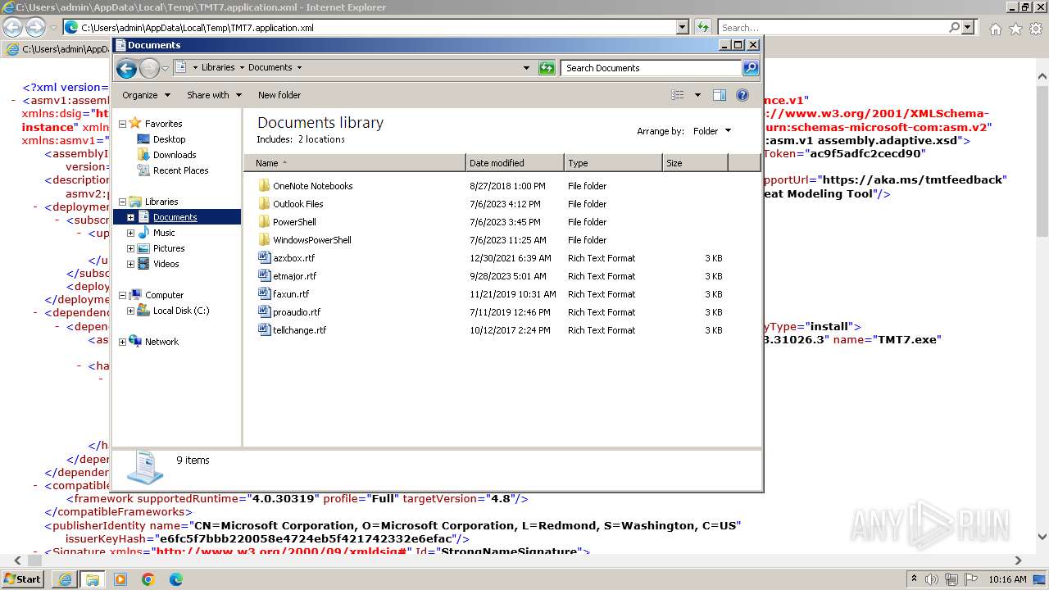Select the proaudio.rtf file
Viewport: 1049px width, 590px height.
pos(296,312)
